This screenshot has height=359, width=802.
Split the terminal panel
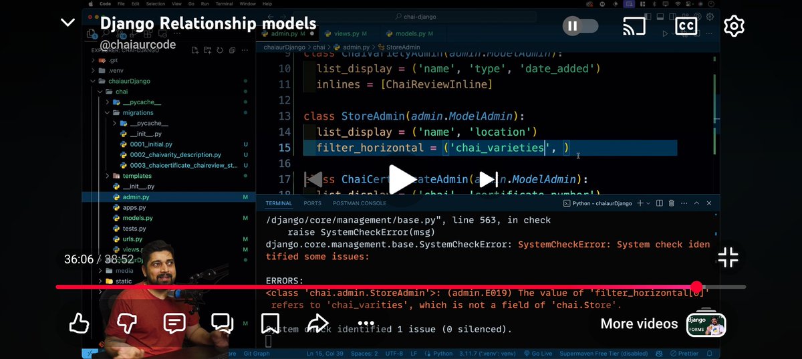[x=660, y=203]
